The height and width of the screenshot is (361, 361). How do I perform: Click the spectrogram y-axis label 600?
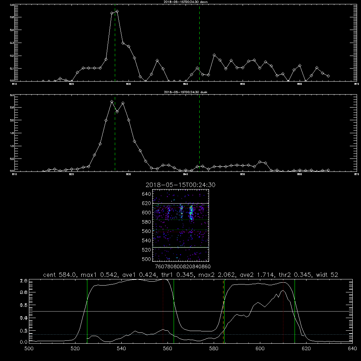pyautogui.click(x=147, y=213)
